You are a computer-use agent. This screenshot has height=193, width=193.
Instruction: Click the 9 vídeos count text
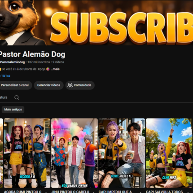click(x=58, y=62)
